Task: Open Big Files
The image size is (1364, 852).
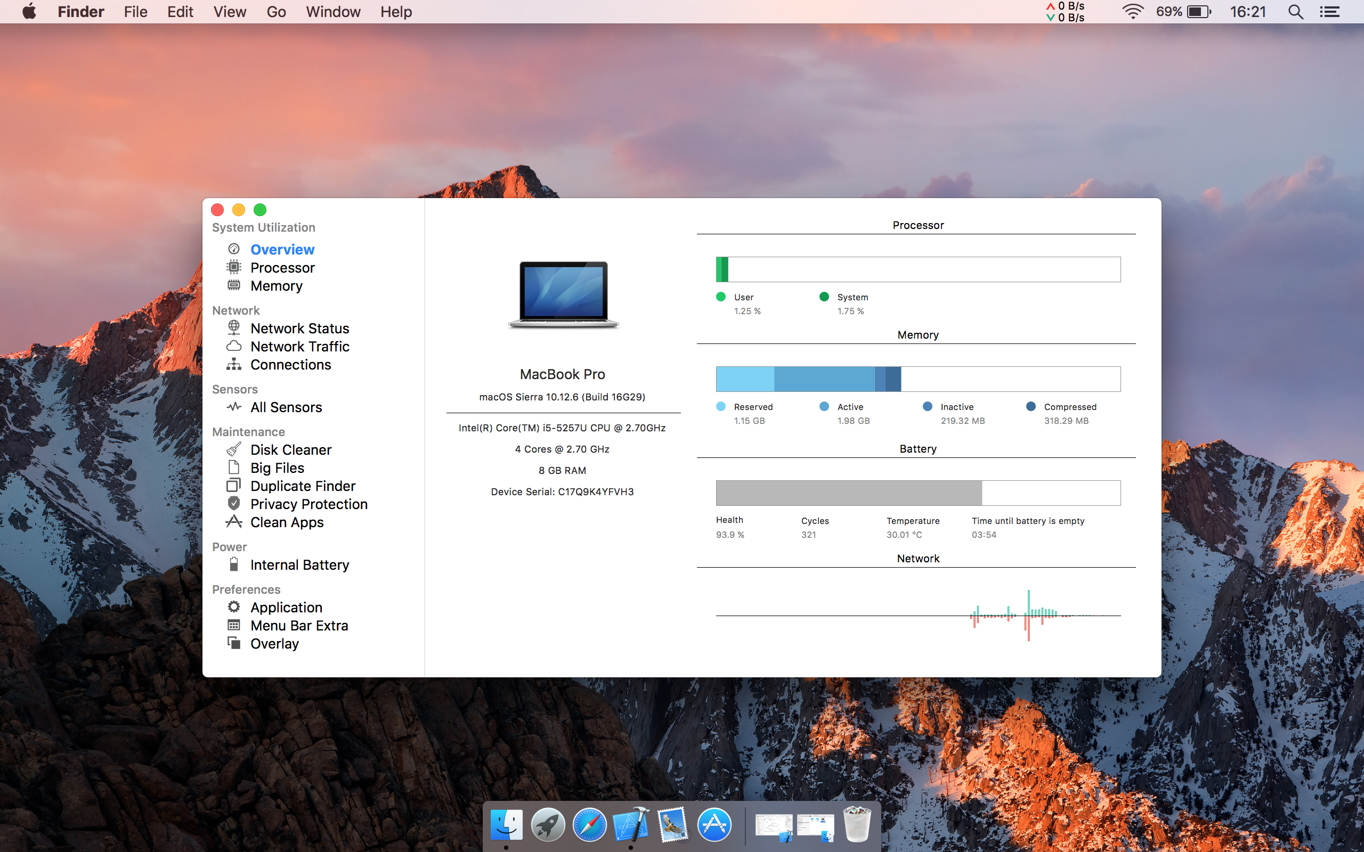Action: pyautogui.click(x=277, y=468)
